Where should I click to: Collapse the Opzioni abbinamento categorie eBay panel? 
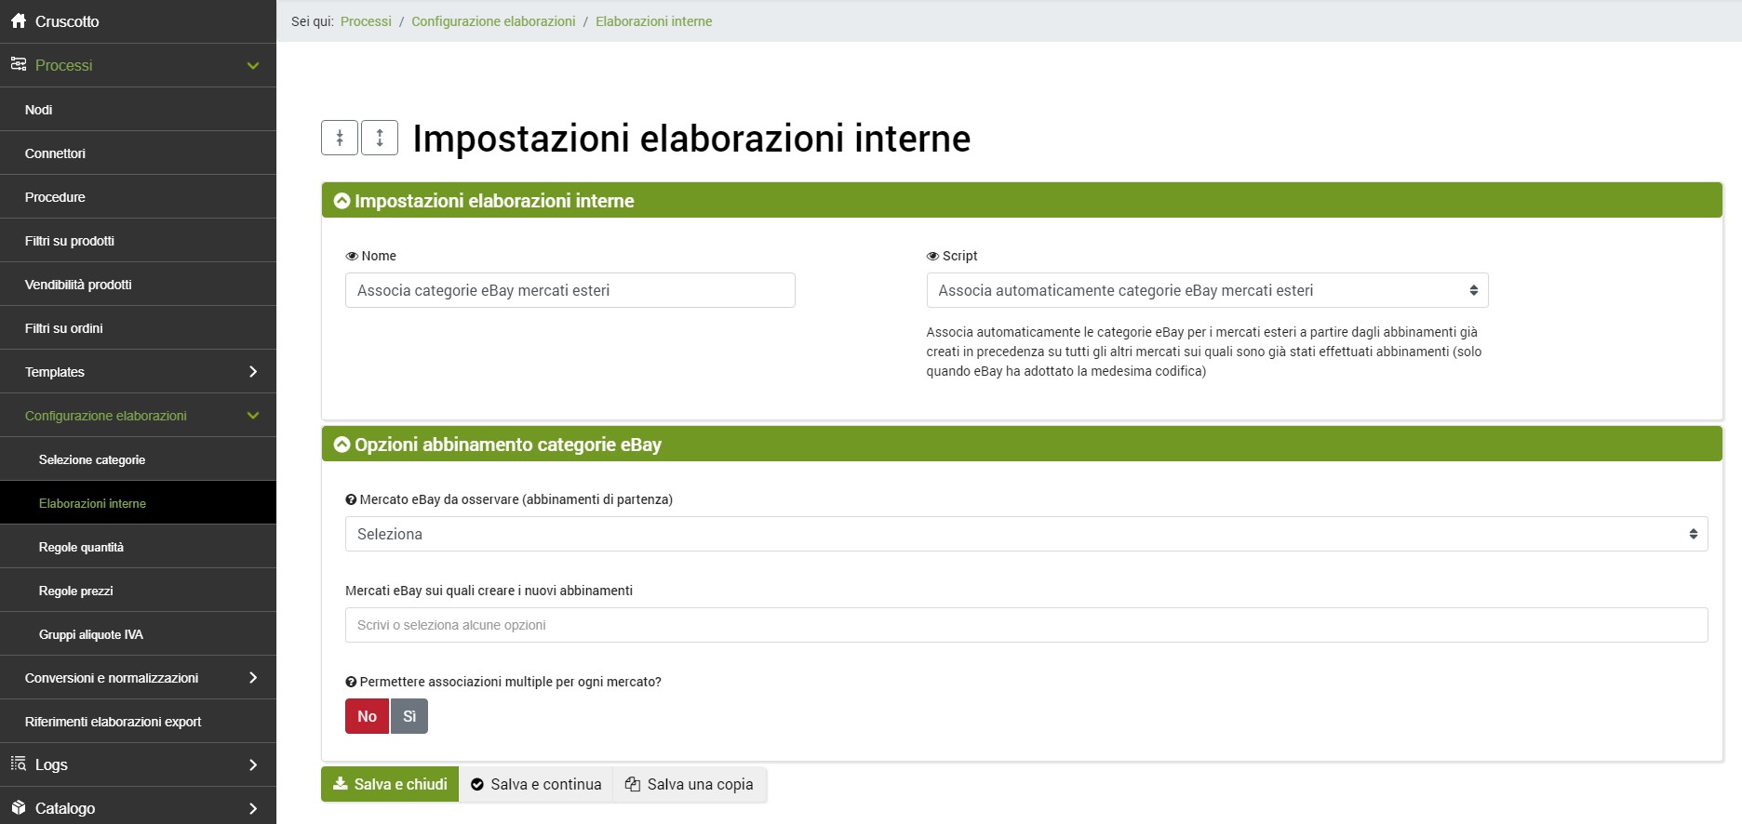coord(342,445)
